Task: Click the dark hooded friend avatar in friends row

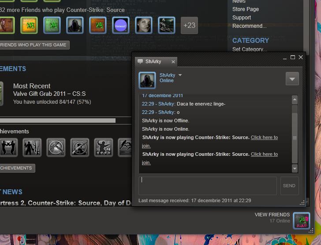Action: [75, 25]
